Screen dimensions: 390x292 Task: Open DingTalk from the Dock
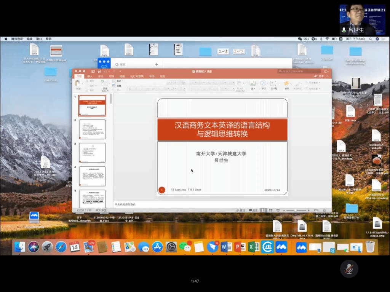(213, 247)
